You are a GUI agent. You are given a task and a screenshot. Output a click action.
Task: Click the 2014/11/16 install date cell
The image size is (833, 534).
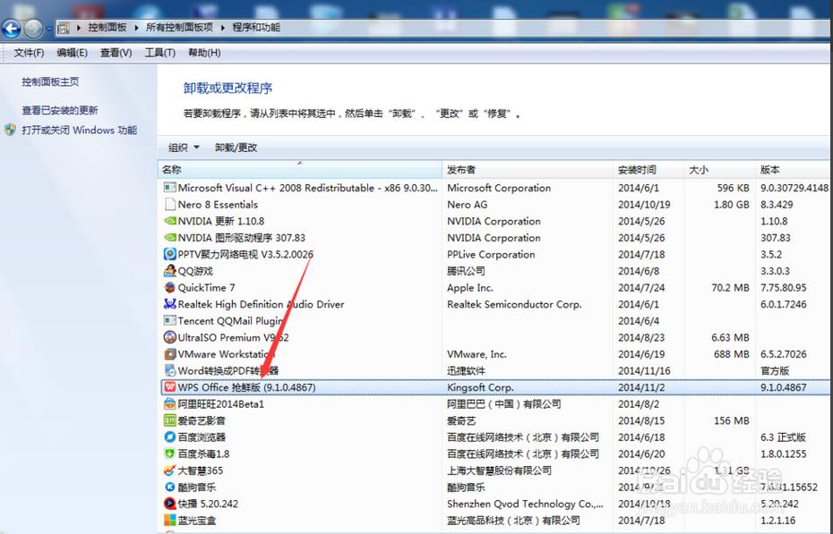[x=644, y=370]
